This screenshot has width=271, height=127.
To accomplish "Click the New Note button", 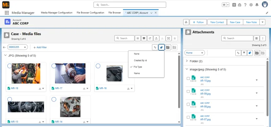I will 251,22.
